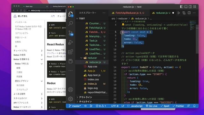Image resolution: width=204 pixels, height=115 pixels.
Task: Open Source Control view with 10 badge
Action: (x=71, y=33)
